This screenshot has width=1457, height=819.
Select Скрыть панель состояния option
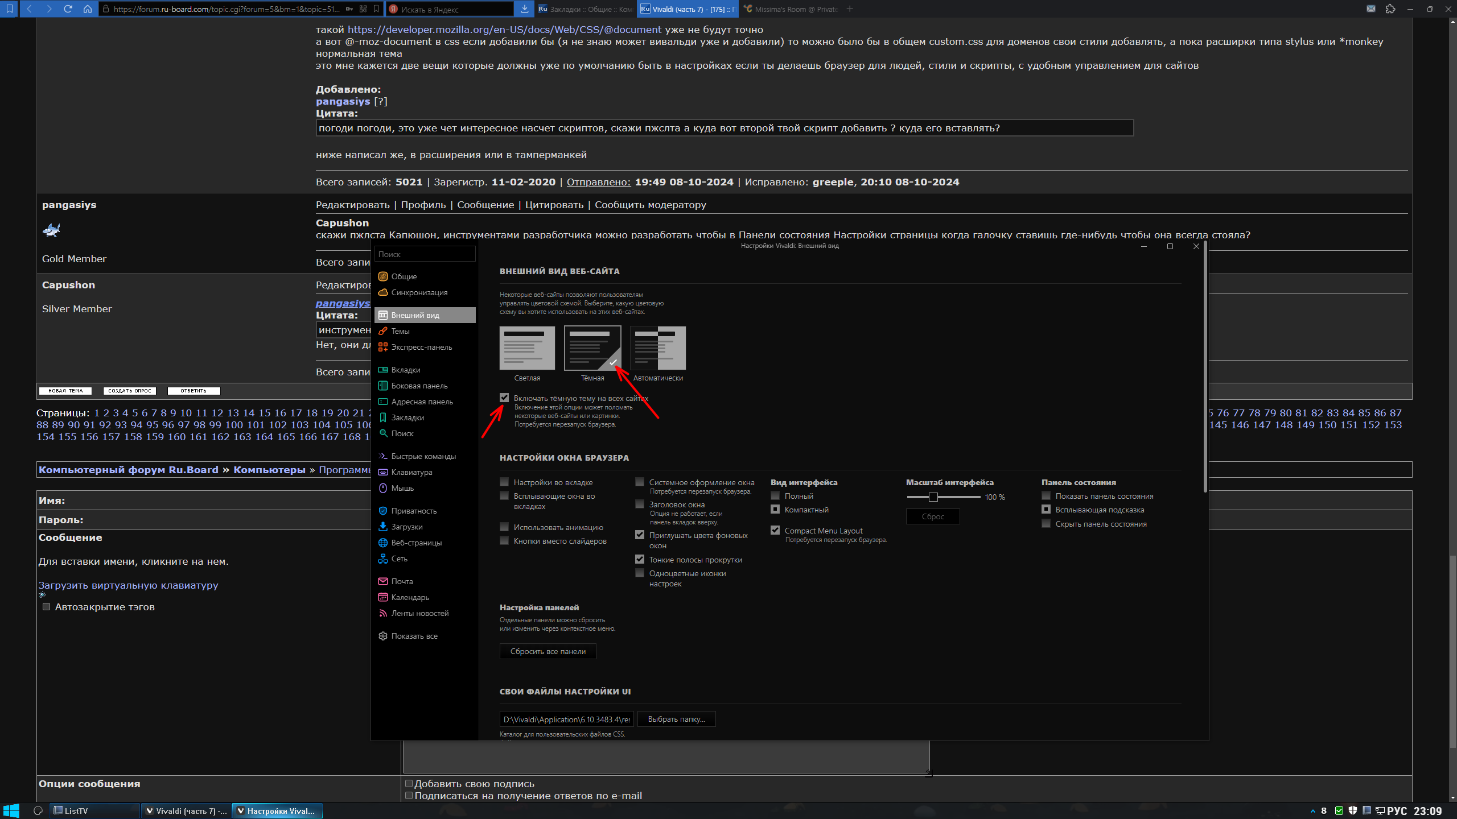click(x=1046, y=523)
